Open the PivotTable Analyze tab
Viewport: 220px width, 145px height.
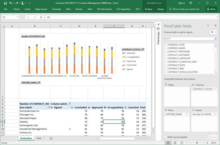[x=149, y=9]
